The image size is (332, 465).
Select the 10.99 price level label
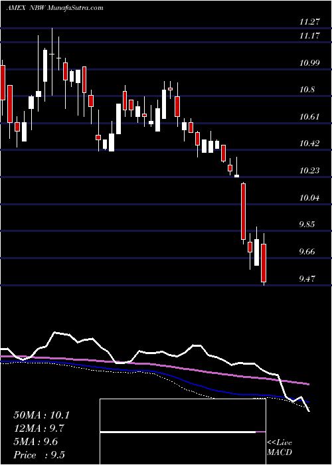tap(310, 63)
